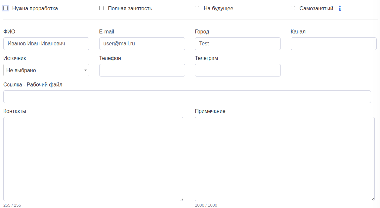Click the Ссылка - Рабочий файл field
Viewport: 380px width, 208px height.
187,97
